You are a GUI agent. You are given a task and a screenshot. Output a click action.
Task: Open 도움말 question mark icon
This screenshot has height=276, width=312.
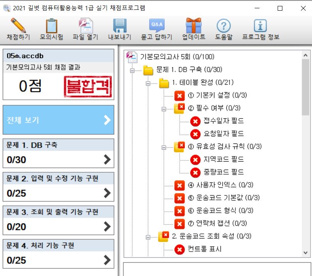[224, 26]
